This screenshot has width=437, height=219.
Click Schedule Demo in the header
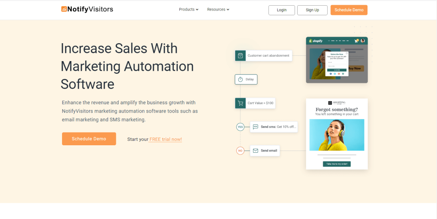(349, 10)
